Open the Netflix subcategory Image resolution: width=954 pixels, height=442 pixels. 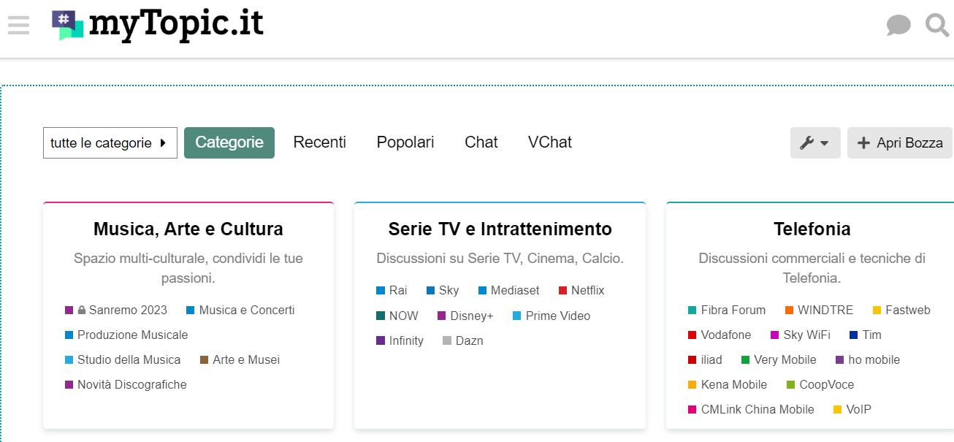587,291
